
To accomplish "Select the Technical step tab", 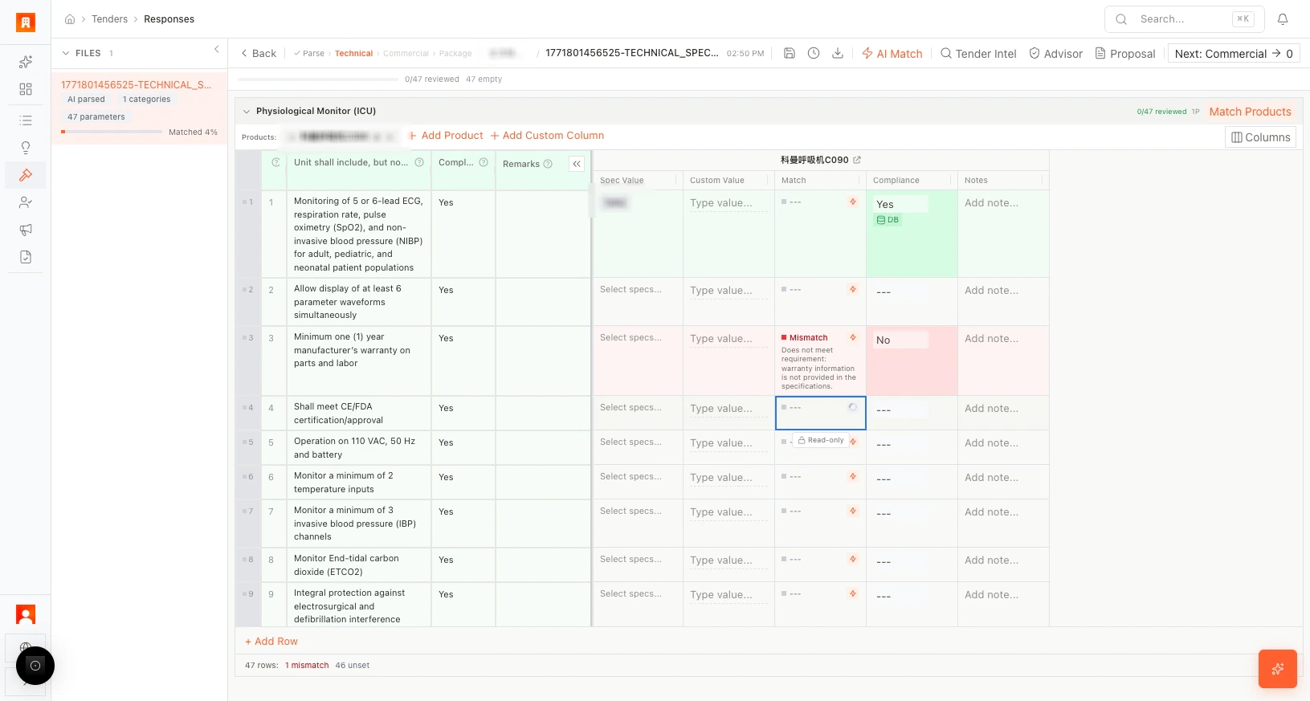I will (x=353, y=54).
